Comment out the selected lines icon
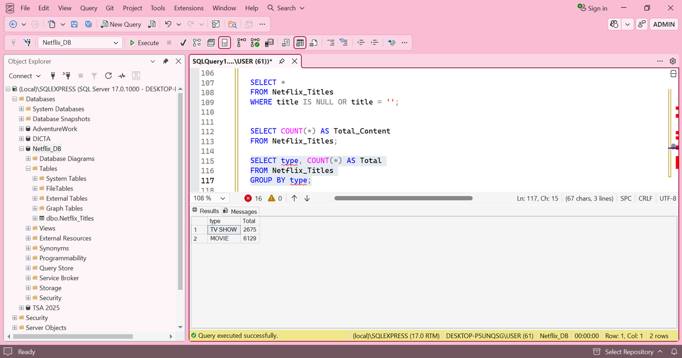The image size is (682, 358). point(331,43)
